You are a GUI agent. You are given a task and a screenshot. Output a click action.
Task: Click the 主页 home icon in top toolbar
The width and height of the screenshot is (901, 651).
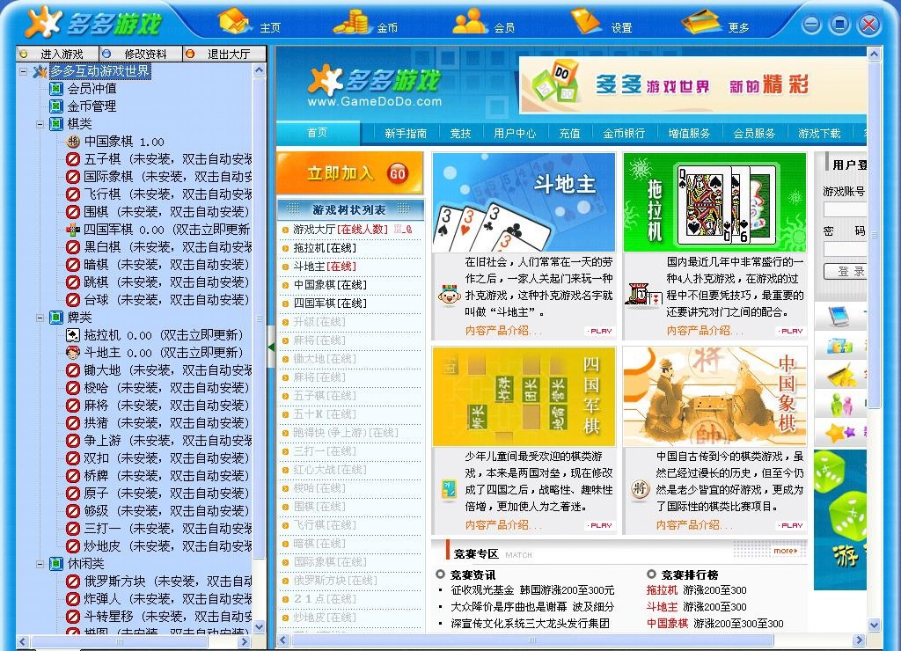(235, 20)
